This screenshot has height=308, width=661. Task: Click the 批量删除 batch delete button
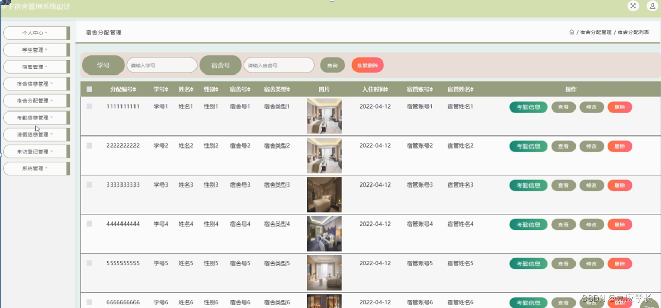pyautogui.click(x=368, y=65)
